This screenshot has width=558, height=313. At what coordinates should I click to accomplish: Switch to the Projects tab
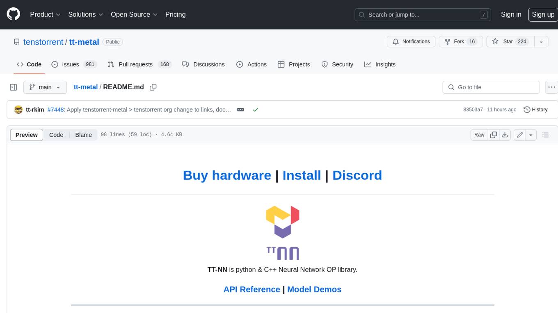coord(294,64)
